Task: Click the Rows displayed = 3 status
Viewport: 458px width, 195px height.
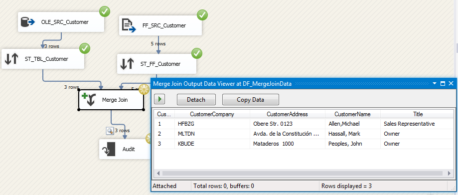Action: pos(346,186)
